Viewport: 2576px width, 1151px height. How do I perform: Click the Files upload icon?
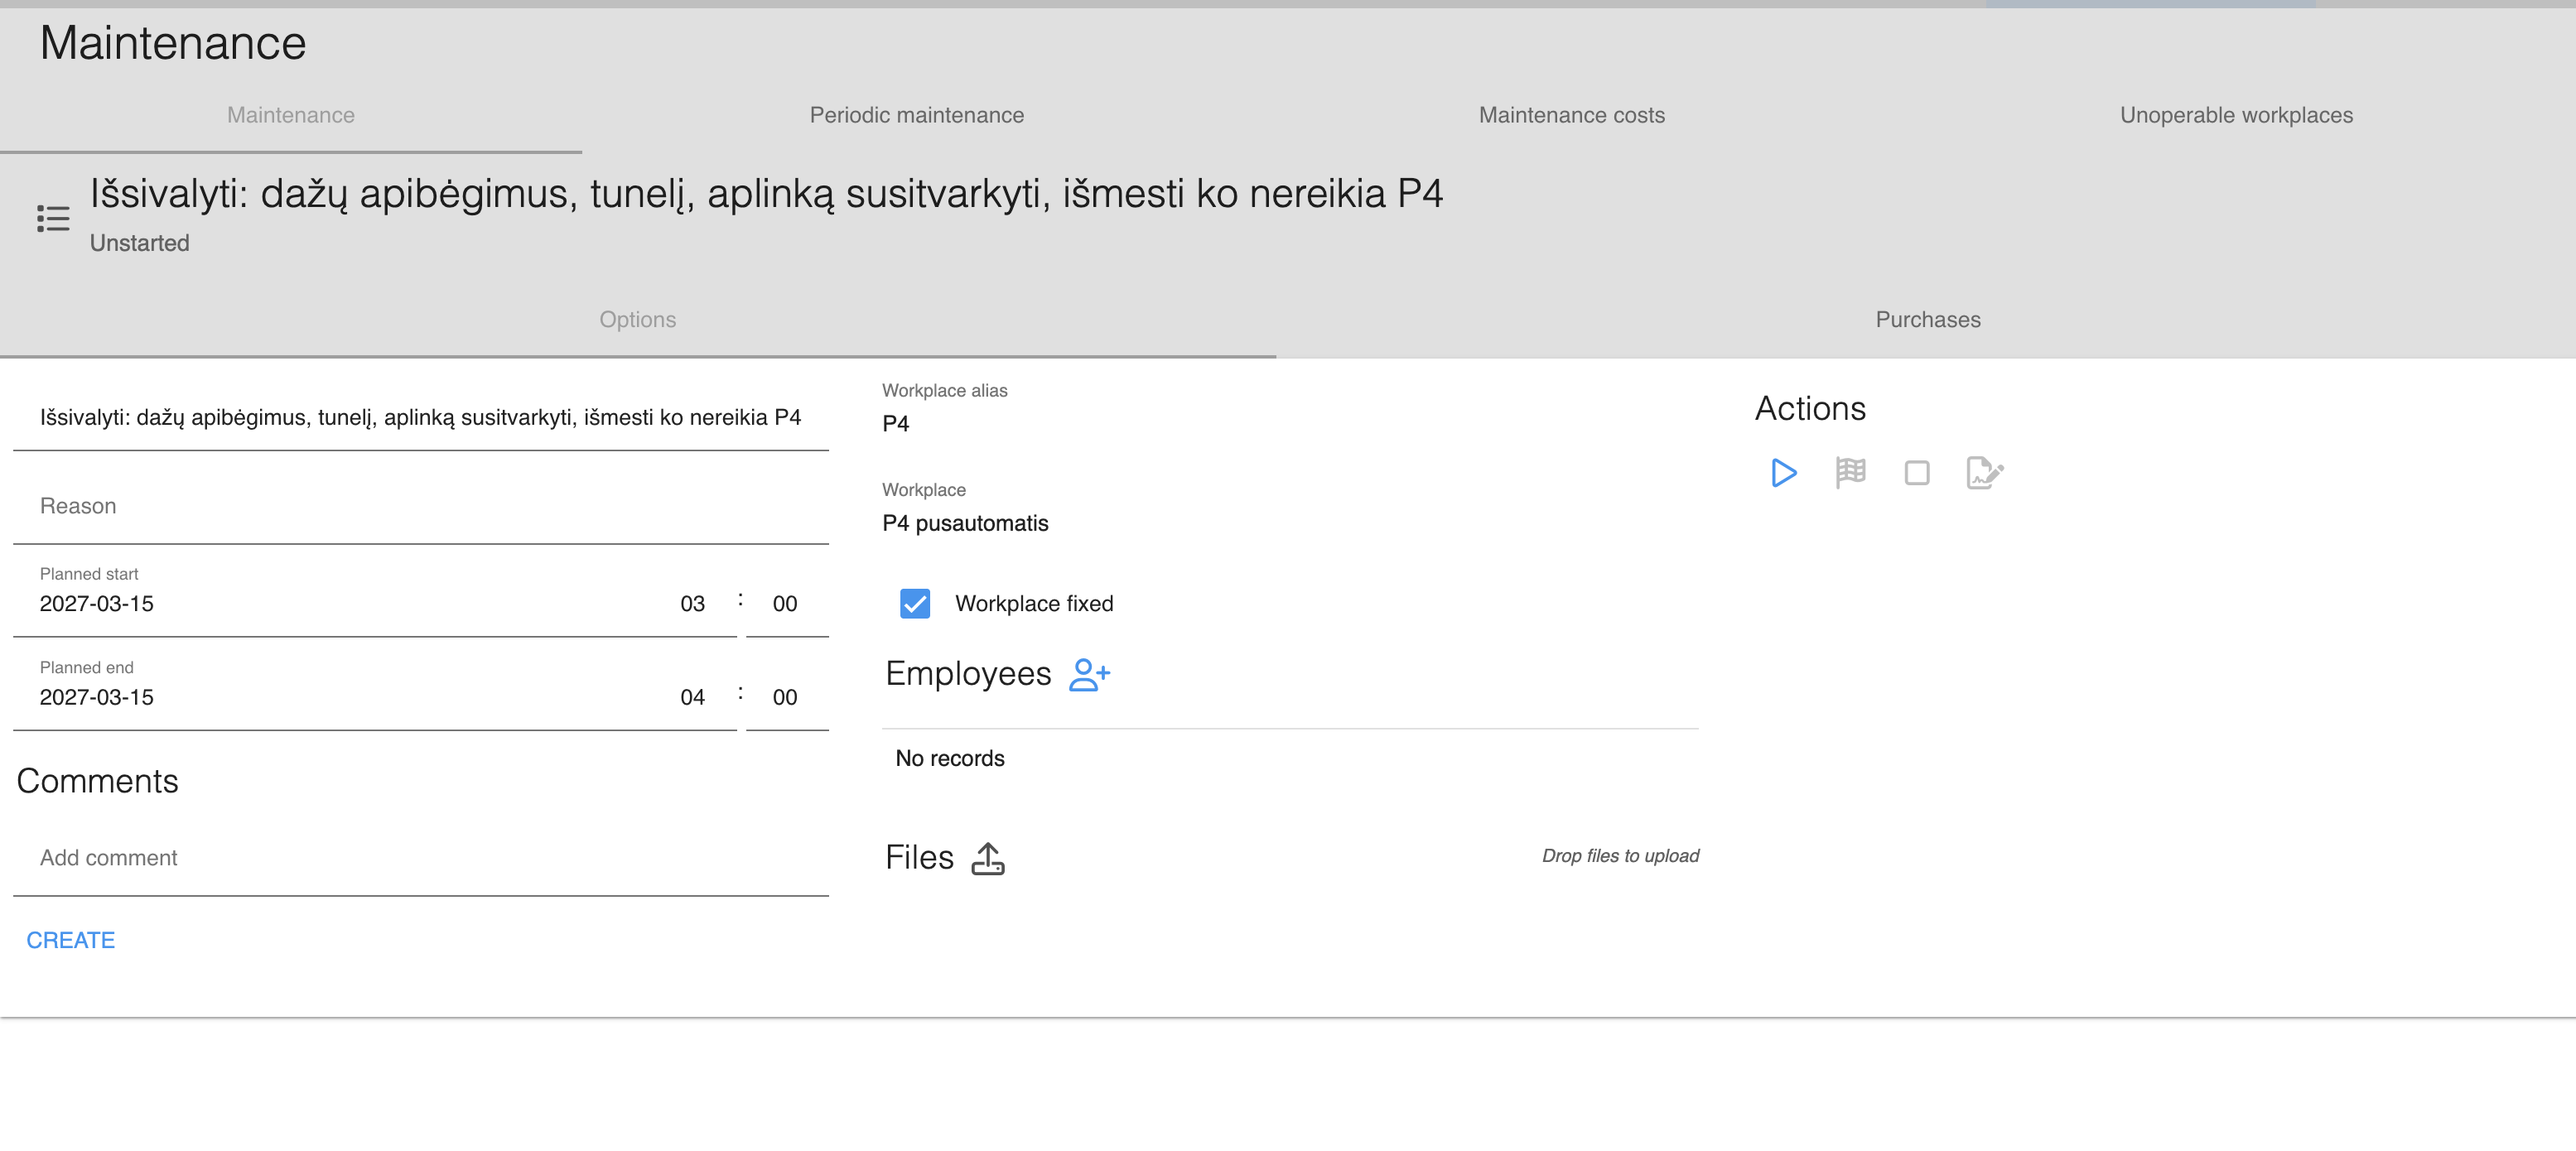[987, 858]
